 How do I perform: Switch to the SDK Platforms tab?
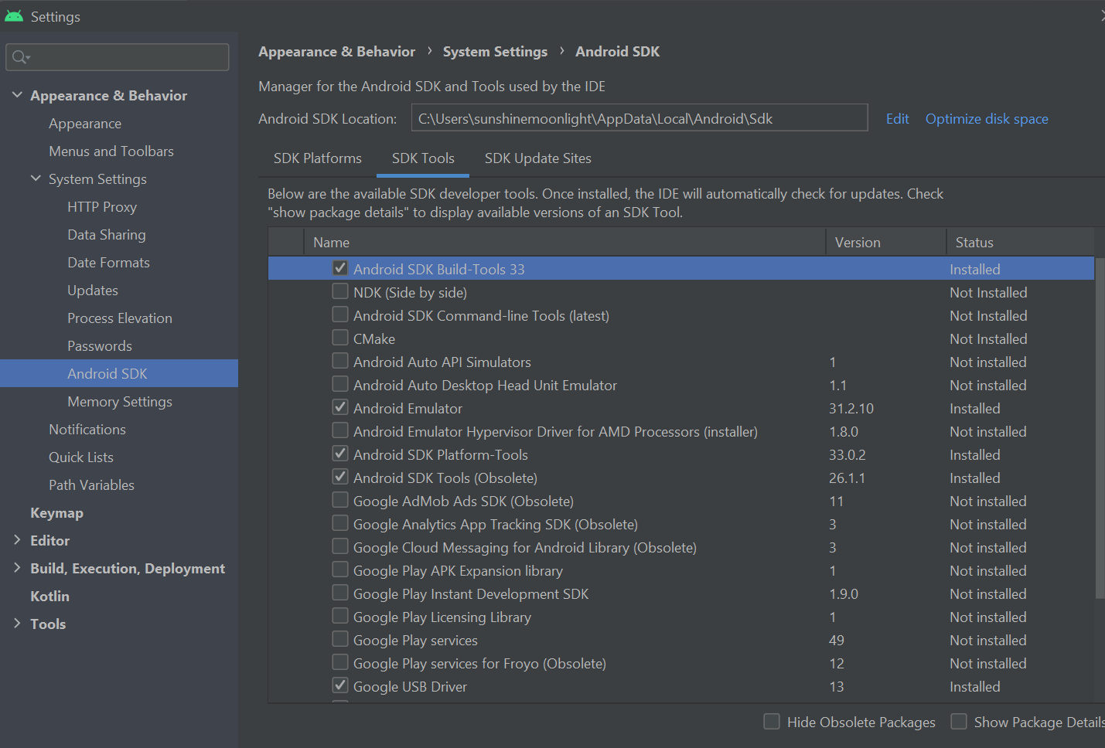click(x=317, y=158)
